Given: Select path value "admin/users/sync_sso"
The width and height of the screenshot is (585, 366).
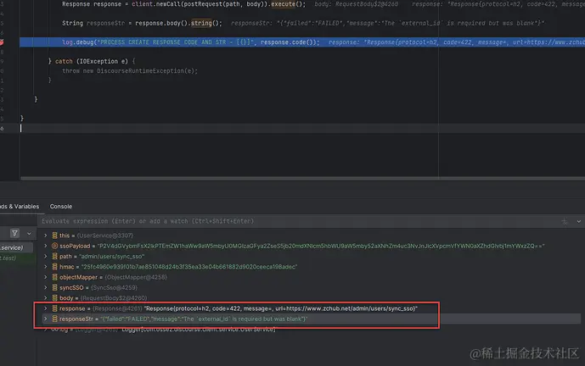Looking at the screenshot, I should click(x=111, y=256).
